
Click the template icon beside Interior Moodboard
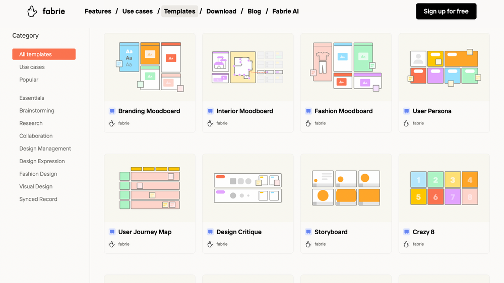210,111
